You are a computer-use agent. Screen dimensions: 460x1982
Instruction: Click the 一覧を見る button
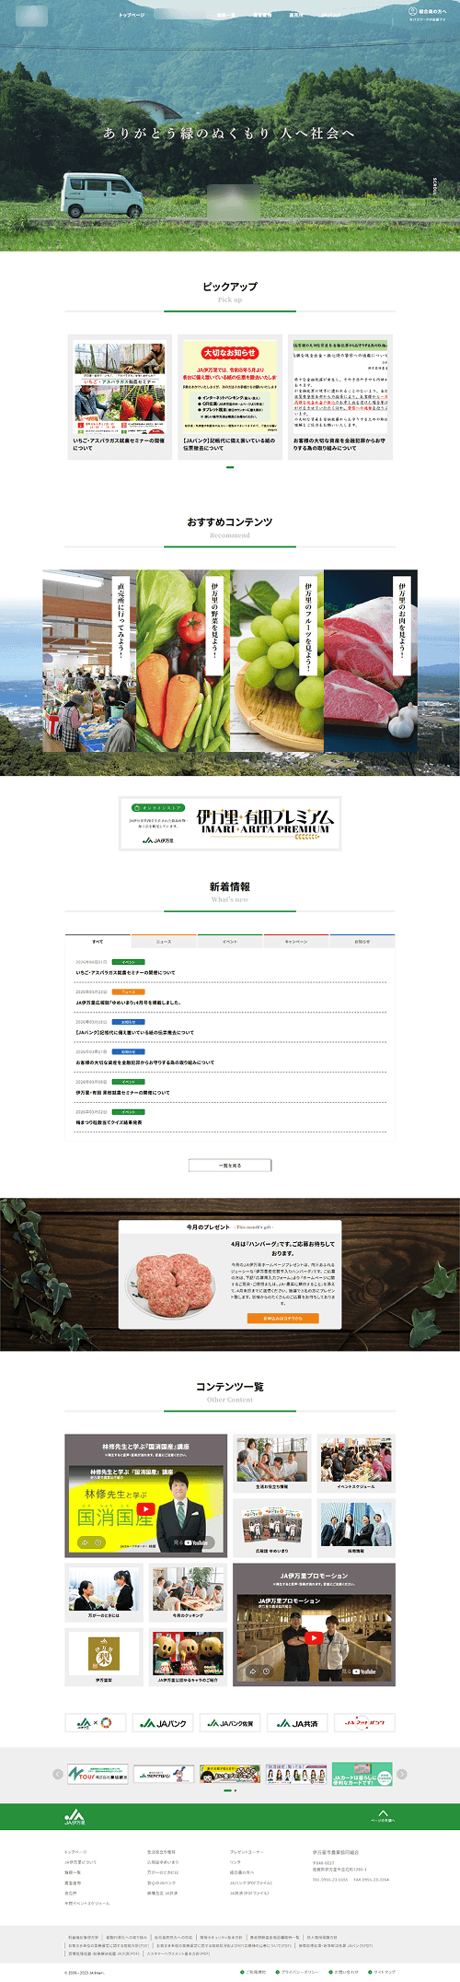pos(230,1166)
